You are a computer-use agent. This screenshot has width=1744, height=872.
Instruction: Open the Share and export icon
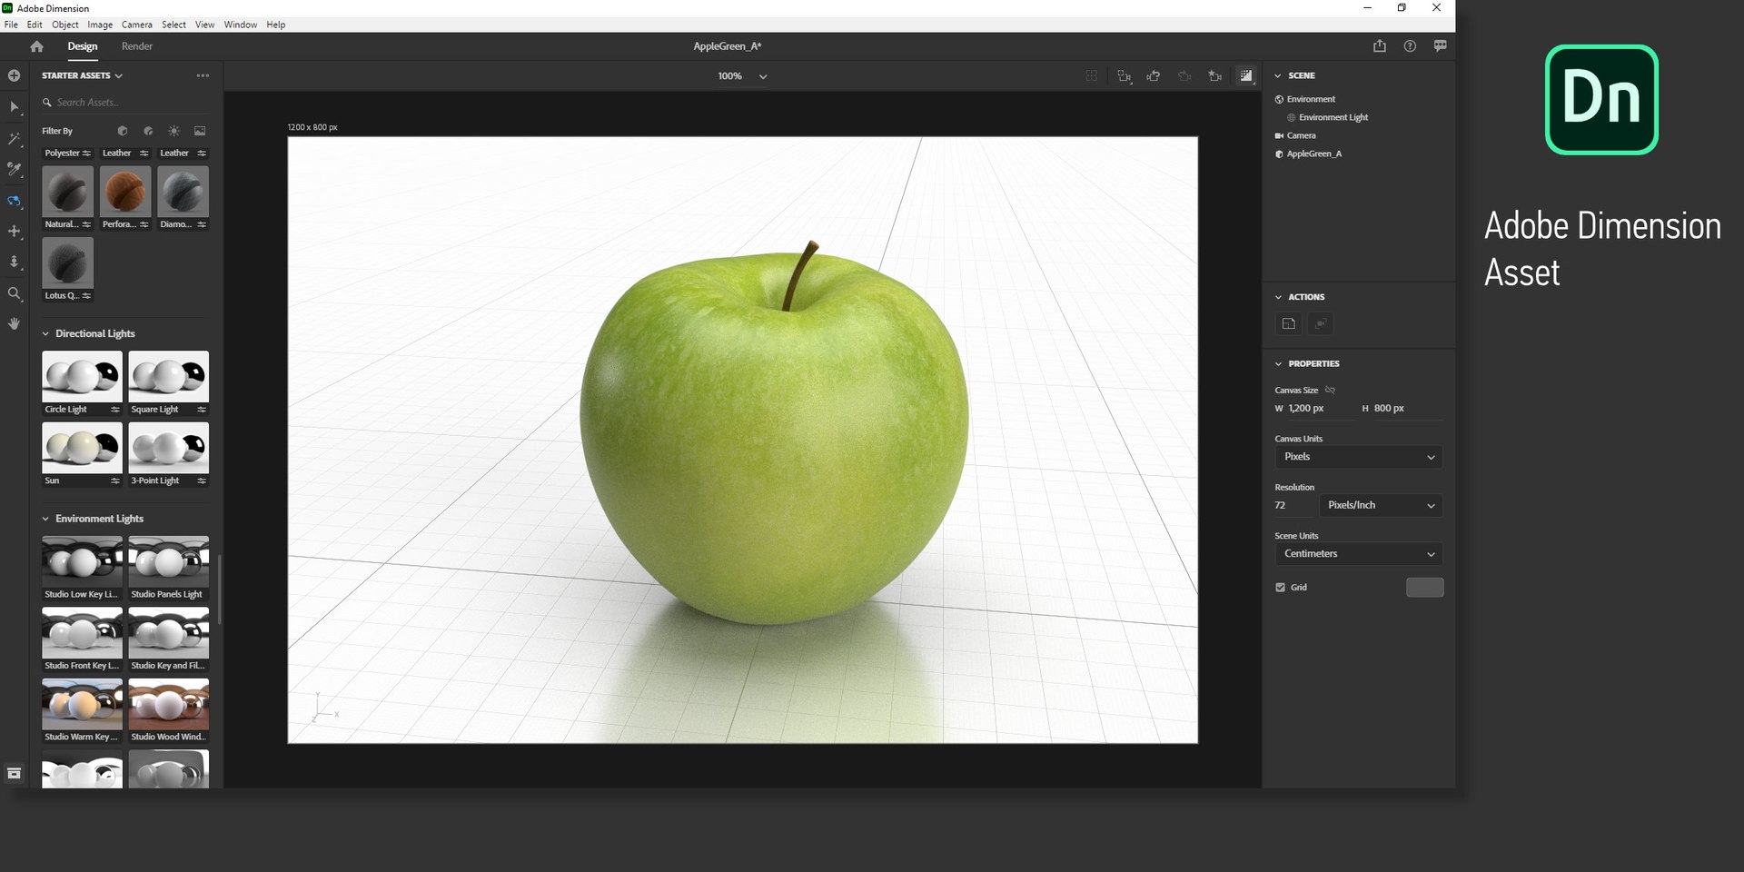click(1380, 46)
